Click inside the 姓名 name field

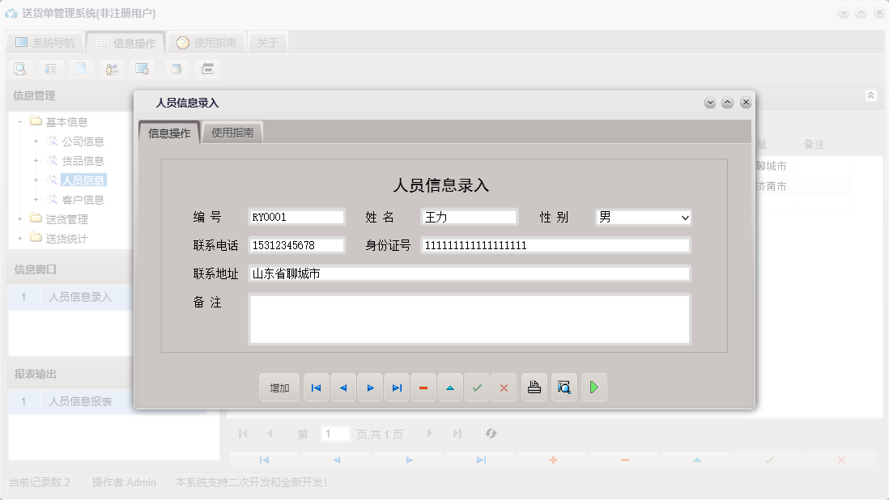468,217
